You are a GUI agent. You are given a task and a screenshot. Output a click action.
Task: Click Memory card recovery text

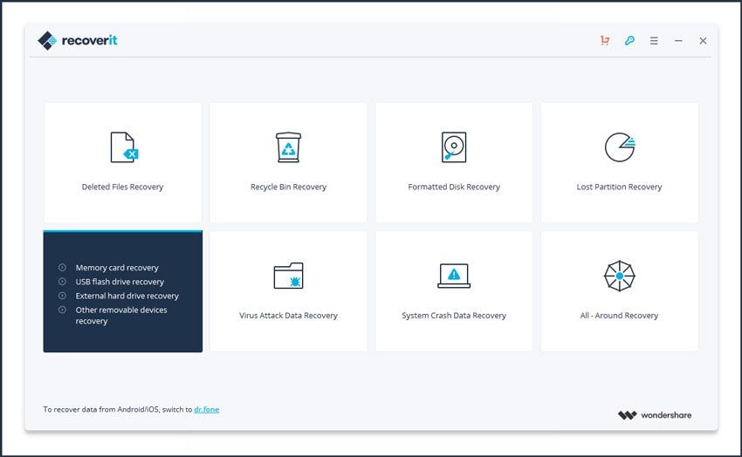(x=117, y=268)
